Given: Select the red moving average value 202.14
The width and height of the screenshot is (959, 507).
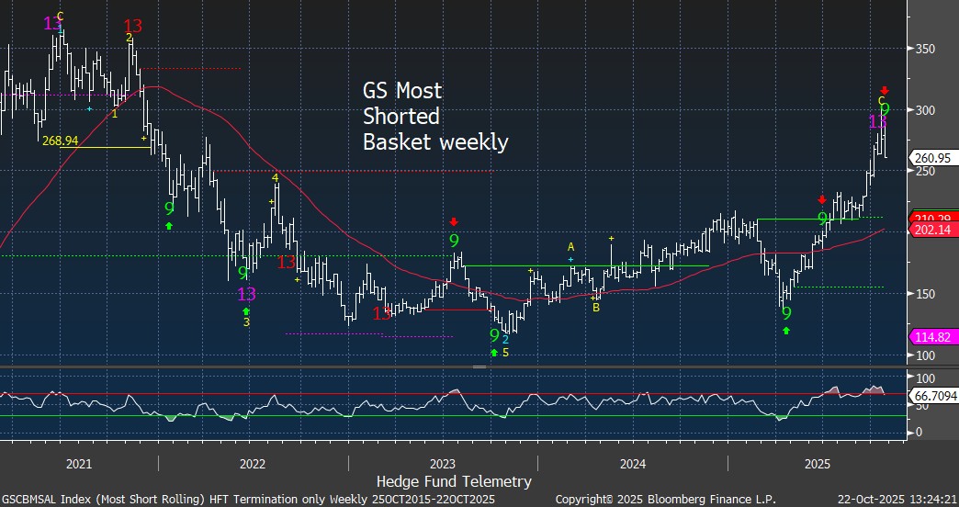Looking at the screenshot, I should (933, 231).
